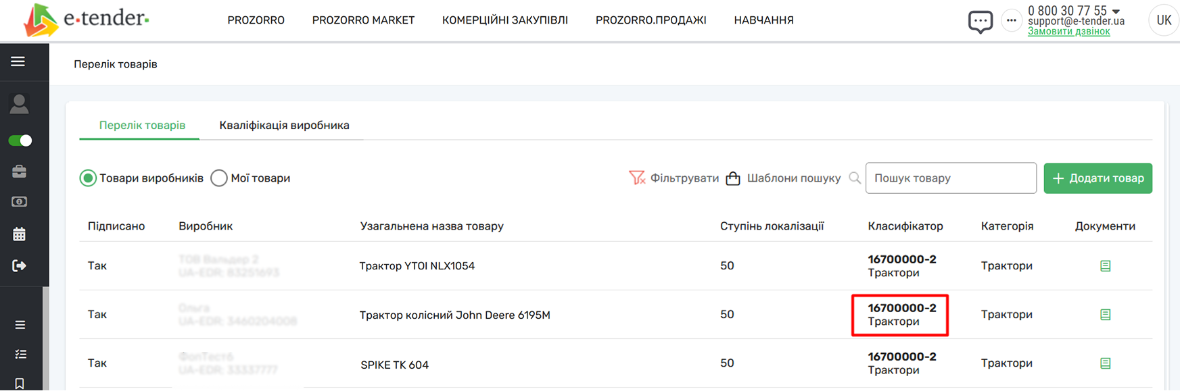Click the Замовити дзвінок link
The height and width of the screenshot is (391, 1180).
(1068, 32)
